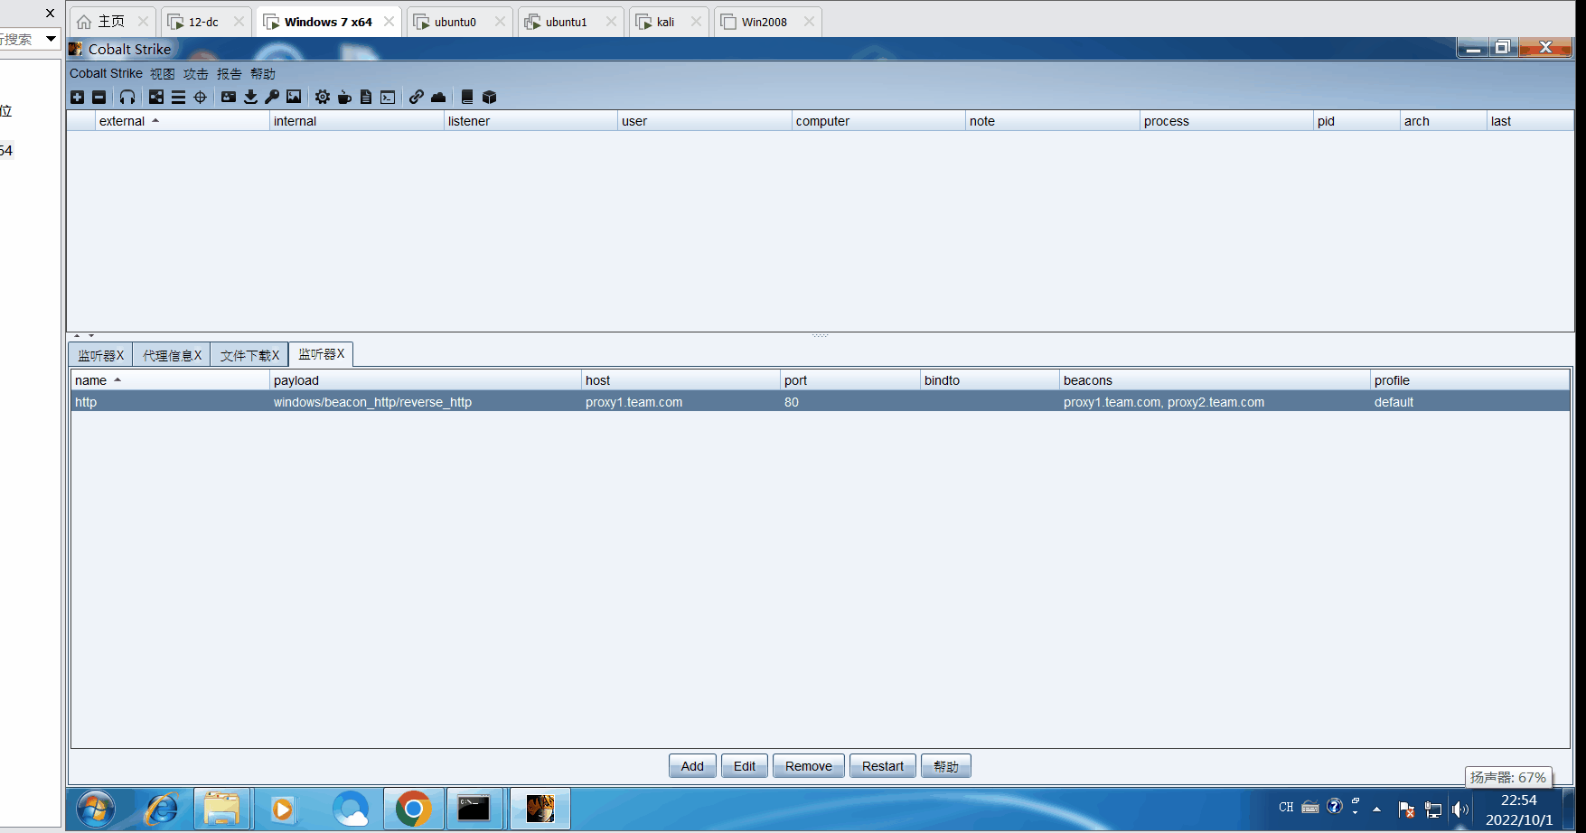Screen dimensions: 1586x833
Task: Sort listeners by the payload column header
Action: pos(426,380)
